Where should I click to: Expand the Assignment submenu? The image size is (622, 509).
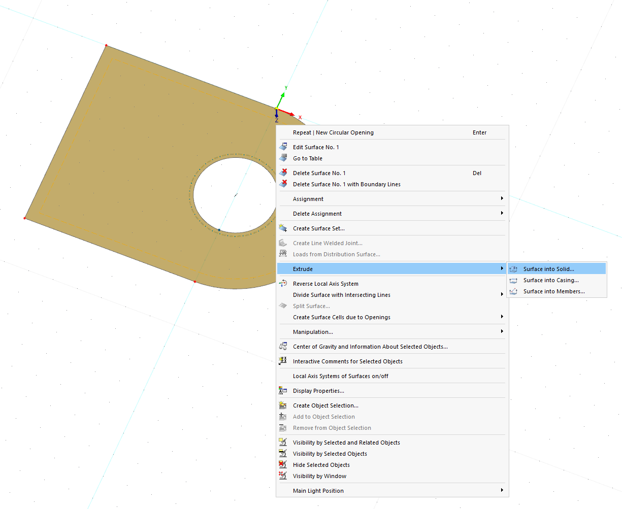click(391, 198)
